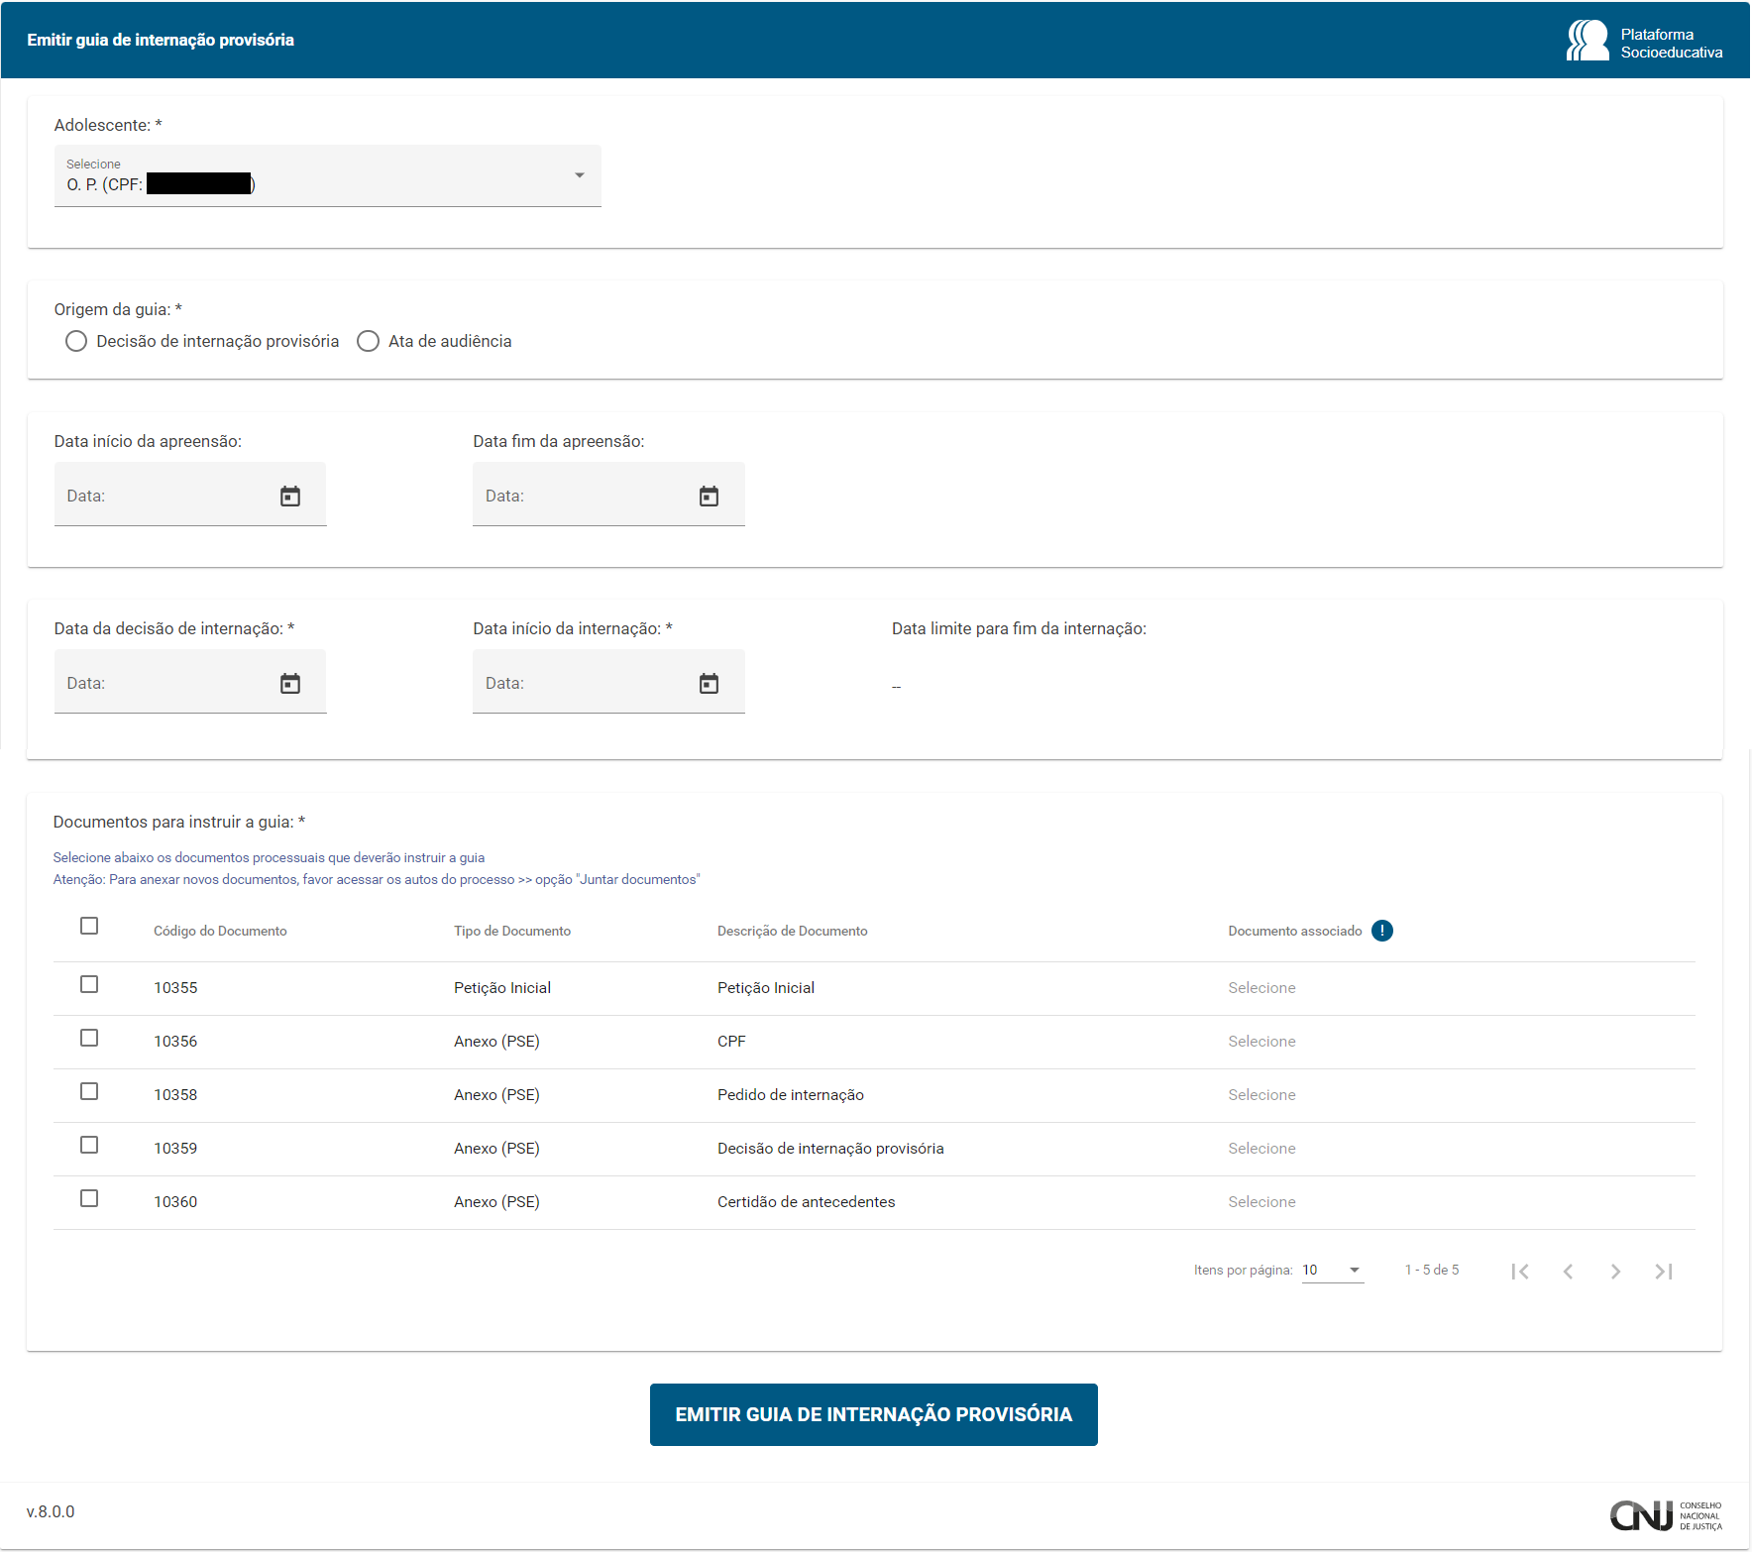Click the Pedido de internação description

pyautogui.click(x=791, y=1095)
